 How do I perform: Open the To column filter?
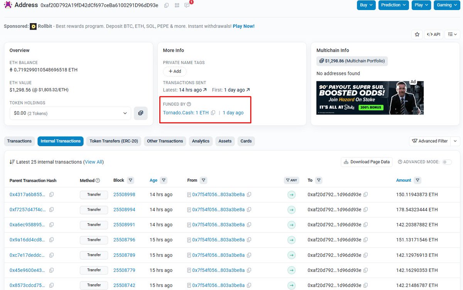pos(319,180)
